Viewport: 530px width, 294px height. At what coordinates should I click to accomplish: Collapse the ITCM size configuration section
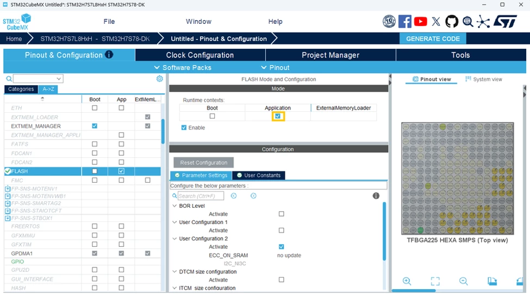[x=174, y=288]
